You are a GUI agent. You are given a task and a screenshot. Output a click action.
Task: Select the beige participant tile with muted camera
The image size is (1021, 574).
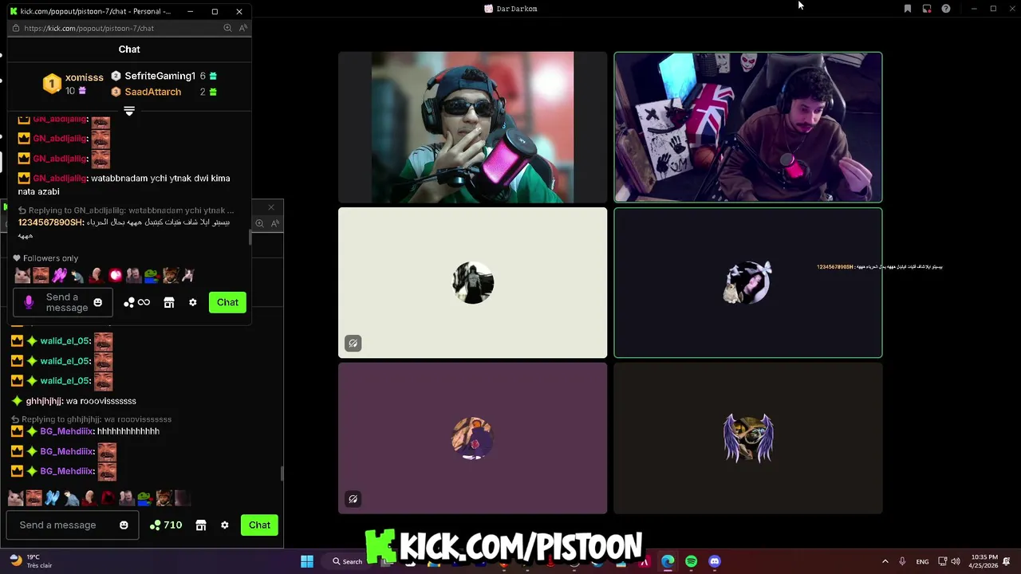coord(472,283)
